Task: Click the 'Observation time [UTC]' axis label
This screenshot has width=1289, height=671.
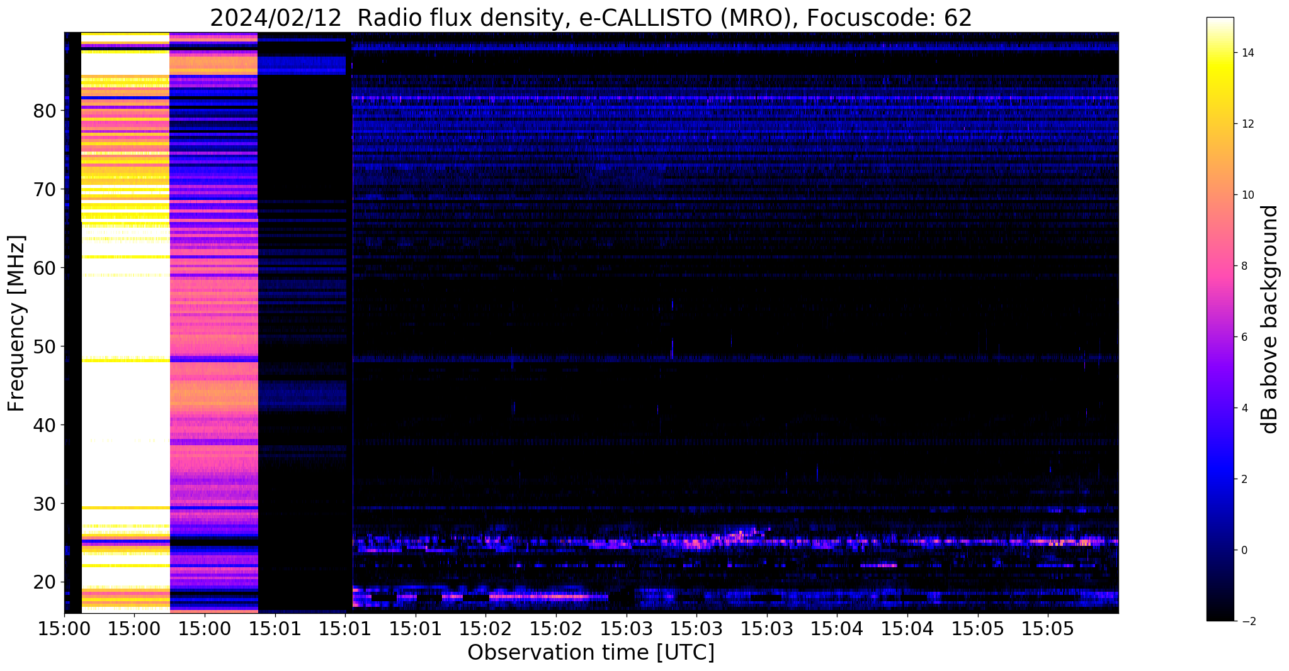Action: (591, 653)
